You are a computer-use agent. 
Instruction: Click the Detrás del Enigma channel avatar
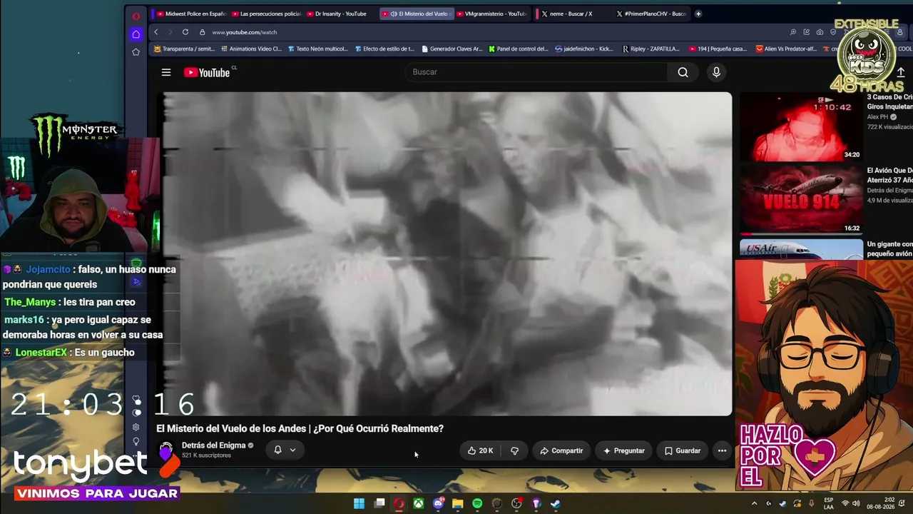coord(166,450)
